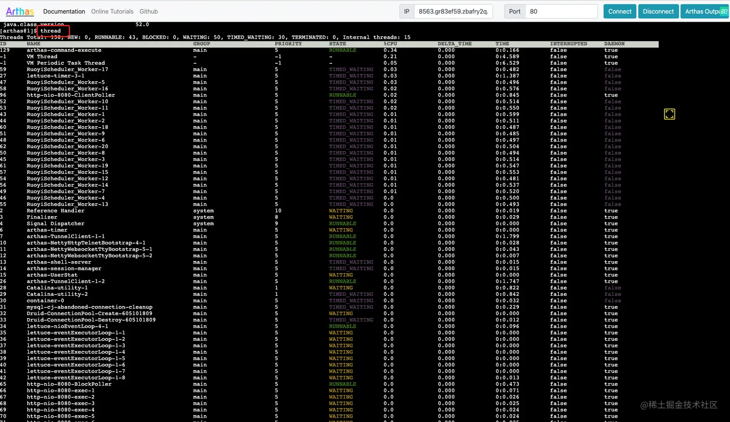Open the Online Tutorials link
730x422 pixels.
(x=112, y=12)
